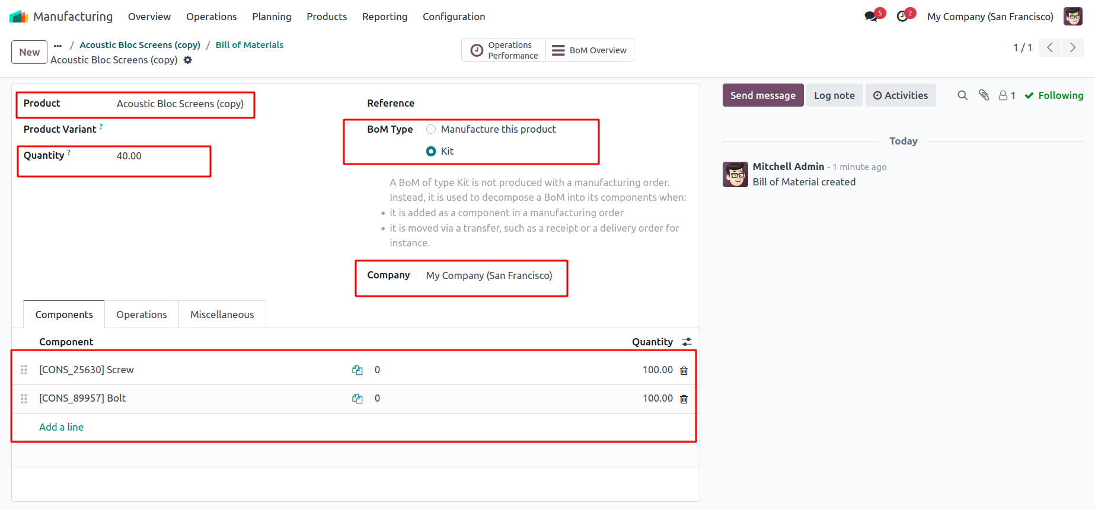Open optional columns settings dropdown
The height and width of the screenshot is (510, 1095).
pyautogui.click(x=687, y=342)
